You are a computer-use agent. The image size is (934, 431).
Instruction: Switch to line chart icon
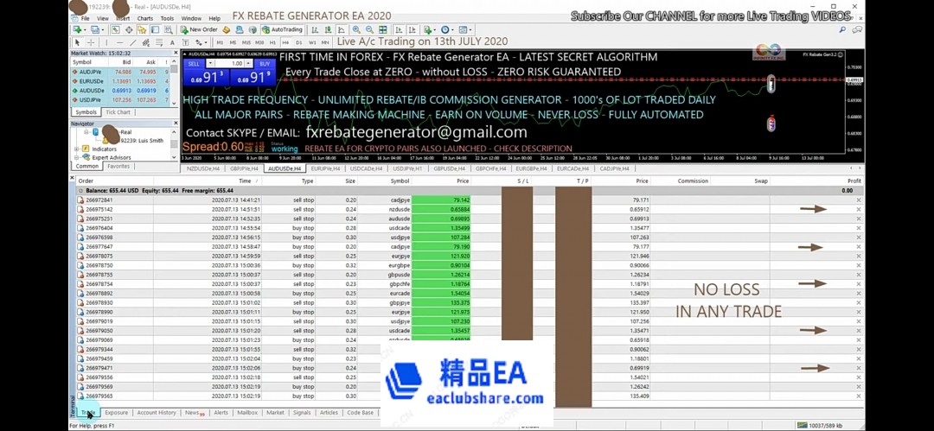click(x=342, y=29)
